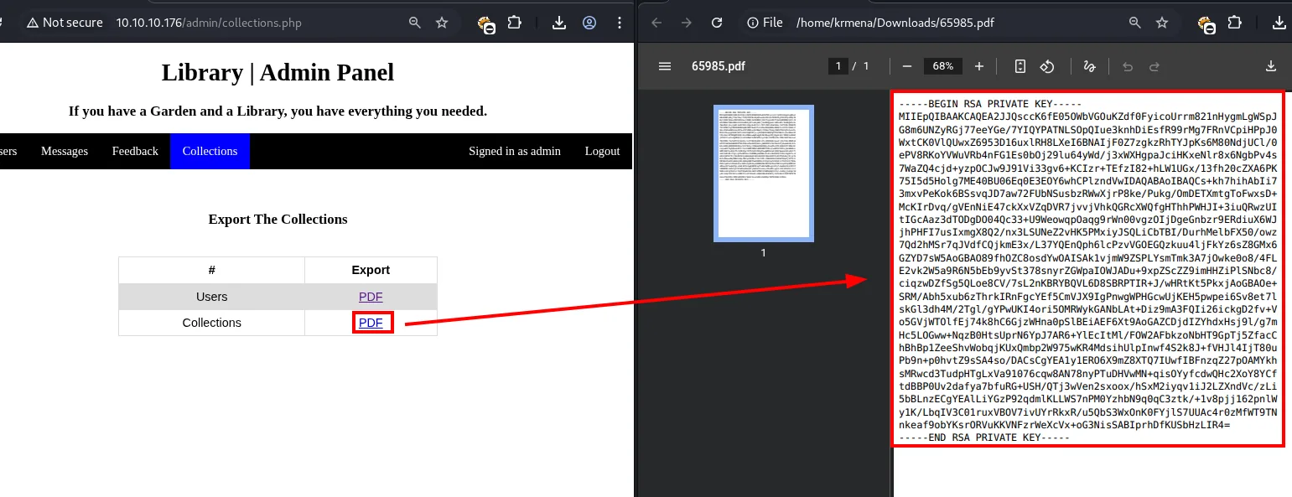The width and height of the screenshot is (1292, 497).
Task: Click the Not secure site info badge
Action: [x=64, y=23]
